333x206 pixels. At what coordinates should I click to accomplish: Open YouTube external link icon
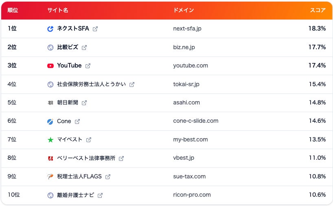click(x=88, y=66)
